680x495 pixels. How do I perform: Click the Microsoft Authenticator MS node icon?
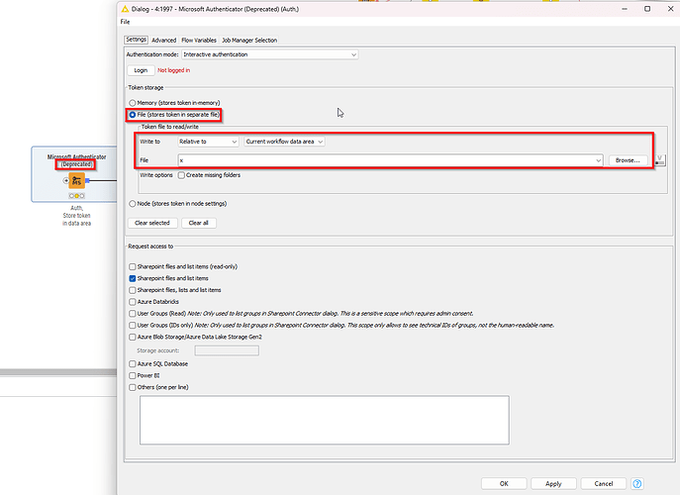tap(77, 180)
